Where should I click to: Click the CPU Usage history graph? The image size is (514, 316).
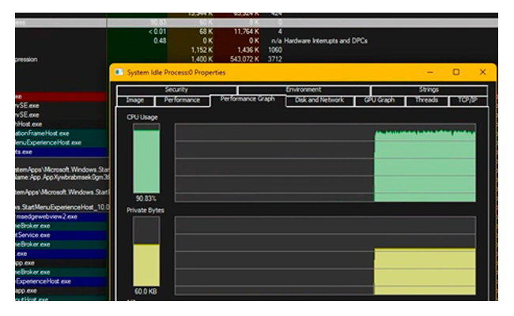point(325,163)
